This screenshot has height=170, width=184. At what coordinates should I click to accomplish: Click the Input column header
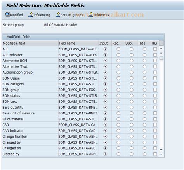(x=105, y=43)
